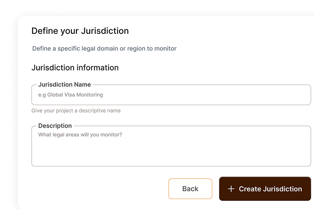Click the plus icon on Create Jurisdiction
The image size is (314, 209).
[x=231, y=189]
